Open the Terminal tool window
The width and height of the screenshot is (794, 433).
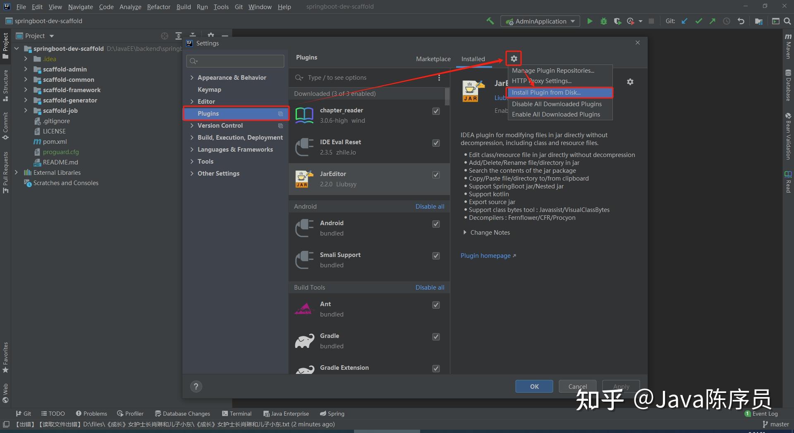(237, 413)
